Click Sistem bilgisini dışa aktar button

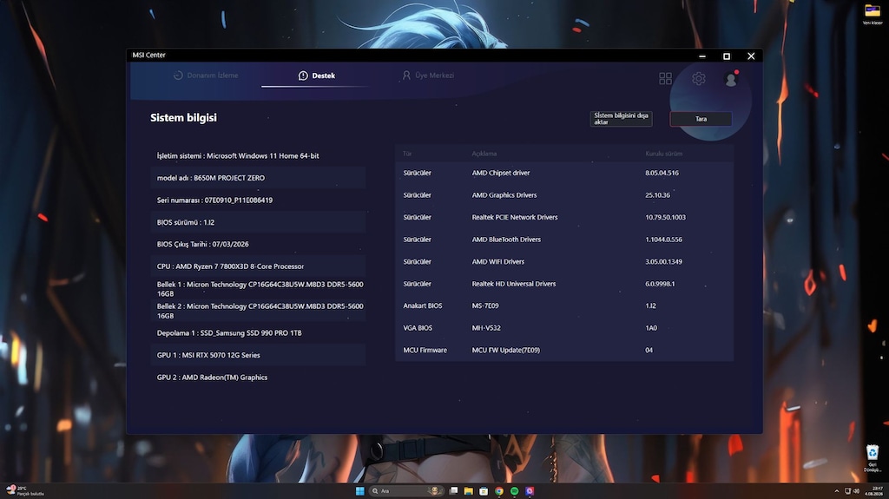[621, 119]
